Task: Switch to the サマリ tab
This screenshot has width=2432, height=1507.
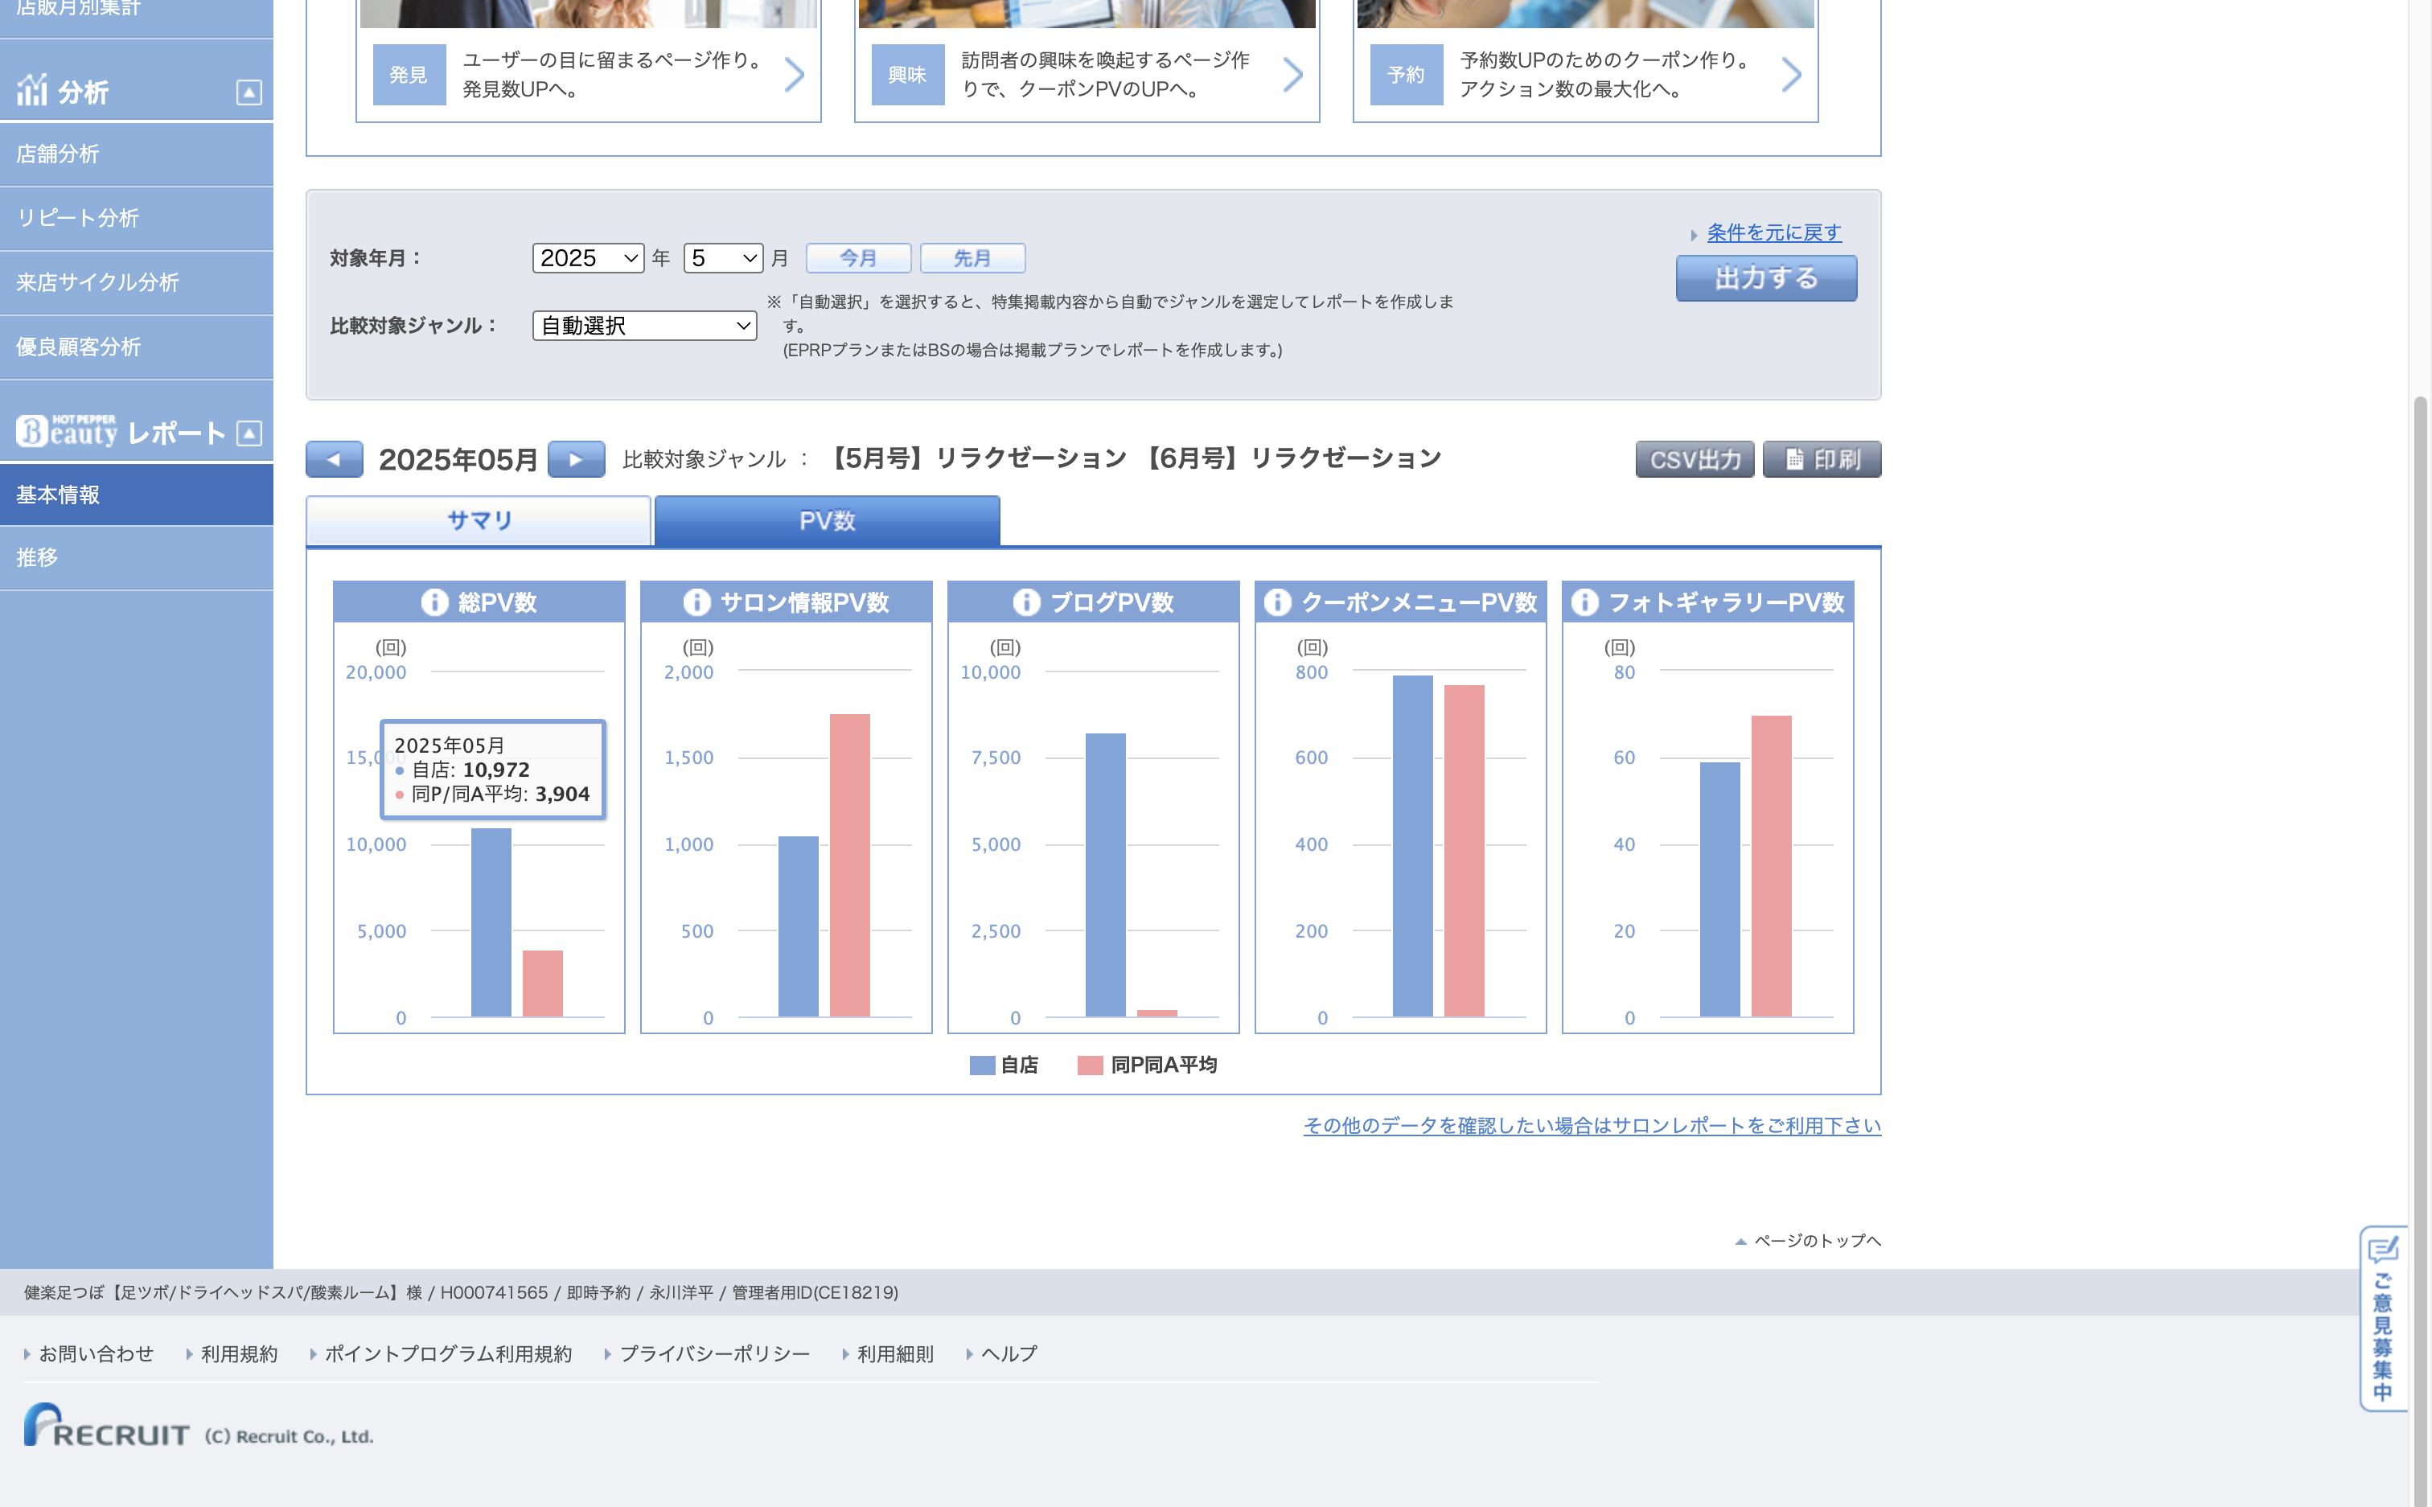Action: point(479,520)
